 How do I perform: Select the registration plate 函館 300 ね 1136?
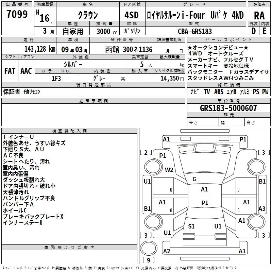coord(129,50)
